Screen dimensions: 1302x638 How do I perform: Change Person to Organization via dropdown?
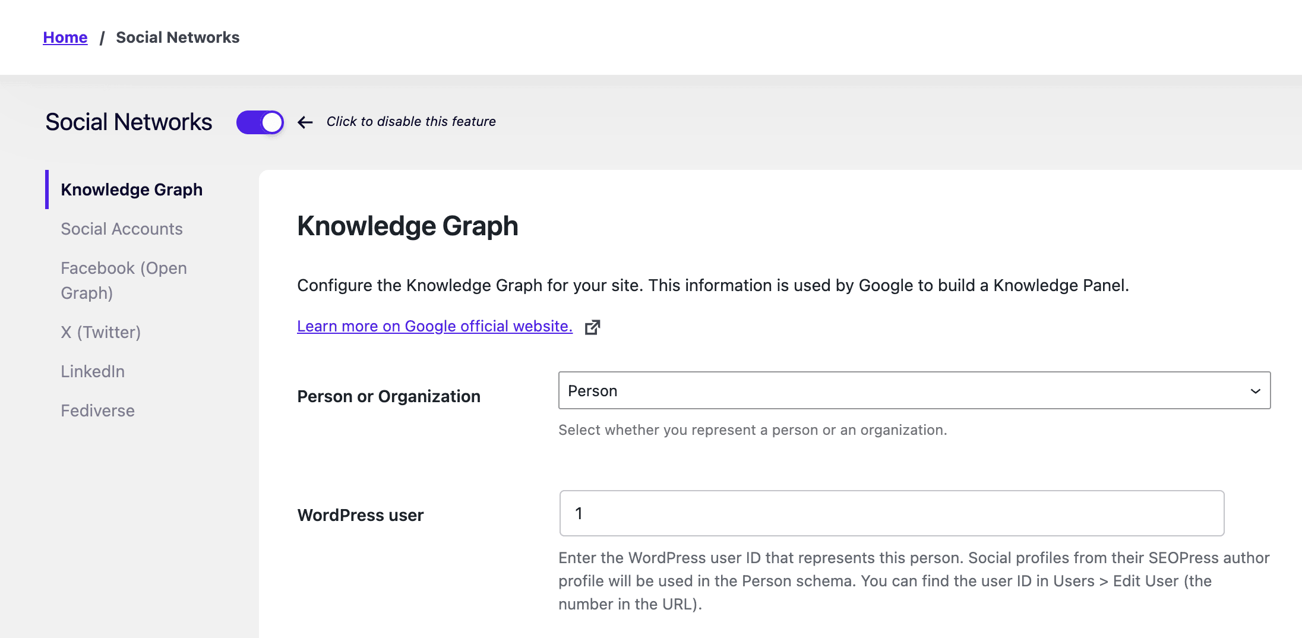point(914,390)
